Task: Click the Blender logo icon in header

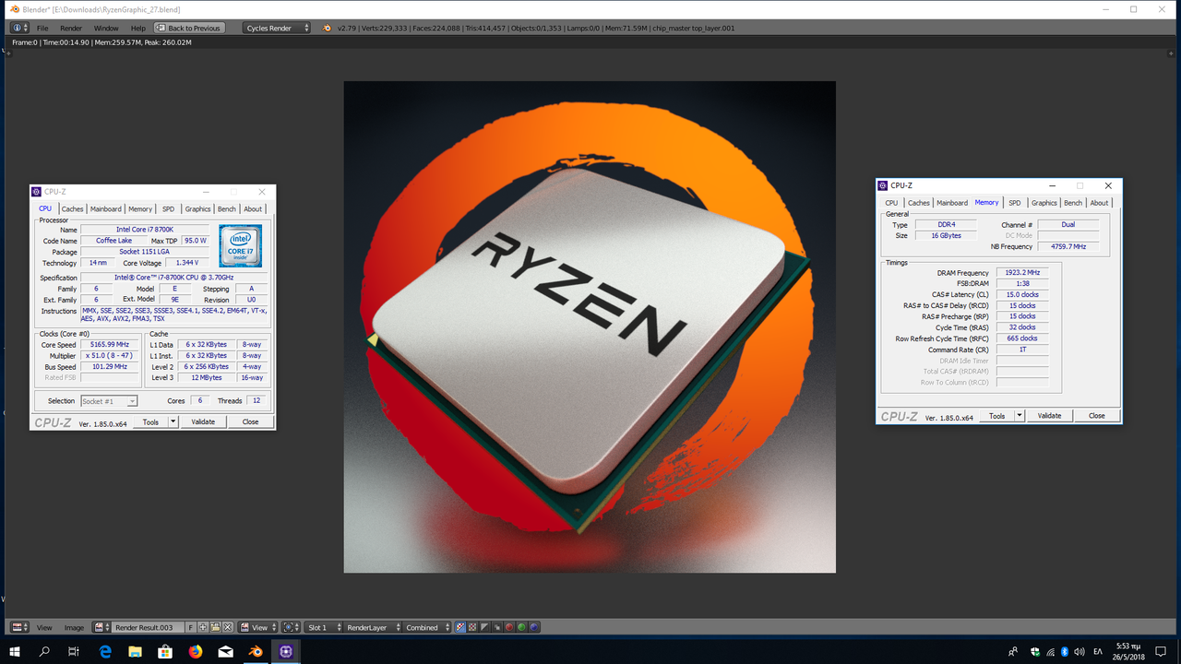Action: click(327, 28)
